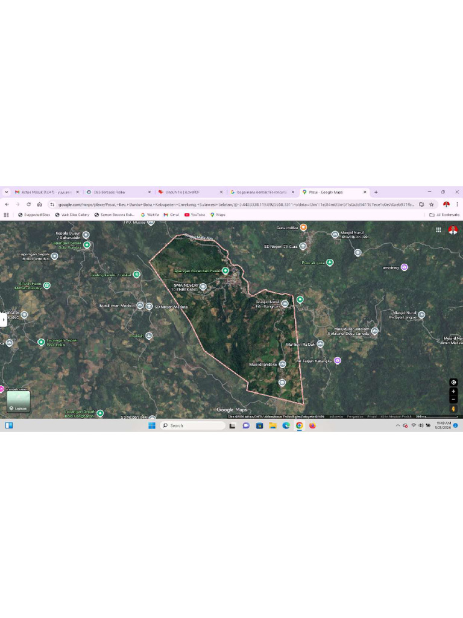
Task: Open the Maps bookmark
Action: point(218,215)
